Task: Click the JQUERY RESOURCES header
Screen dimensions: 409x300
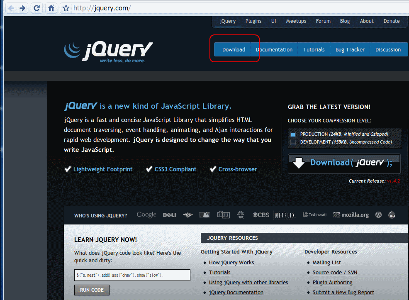Action: [x=232, y=238]
